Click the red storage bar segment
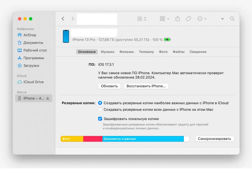The image size is (252, 169). point(93,139)
